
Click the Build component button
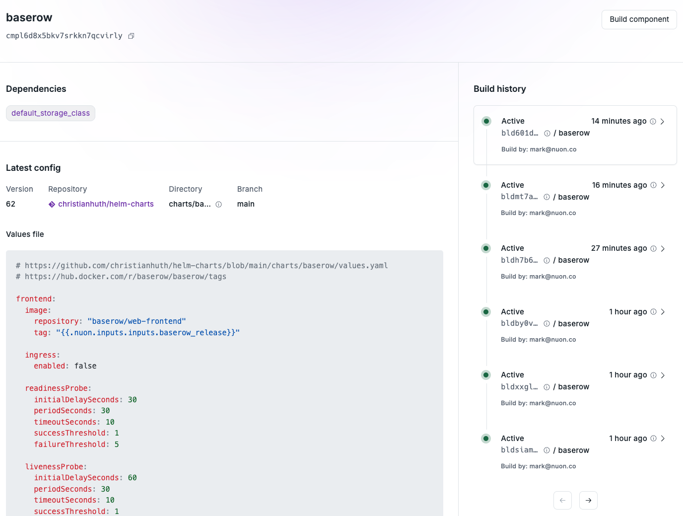point(639,19)
